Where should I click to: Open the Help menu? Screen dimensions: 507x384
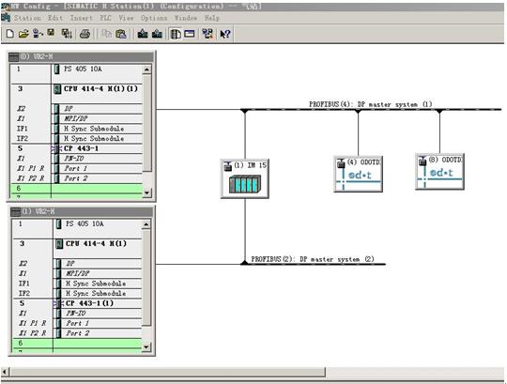(x=212, y=18)
